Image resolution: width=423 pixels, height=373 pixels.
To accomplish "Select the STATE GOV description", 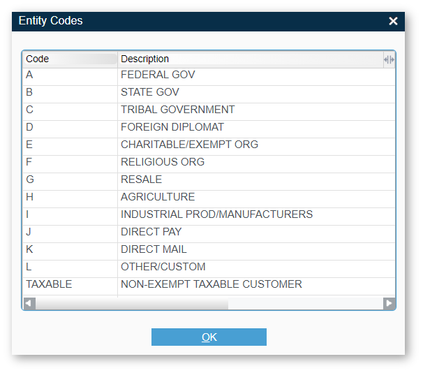I will [256, 94].
